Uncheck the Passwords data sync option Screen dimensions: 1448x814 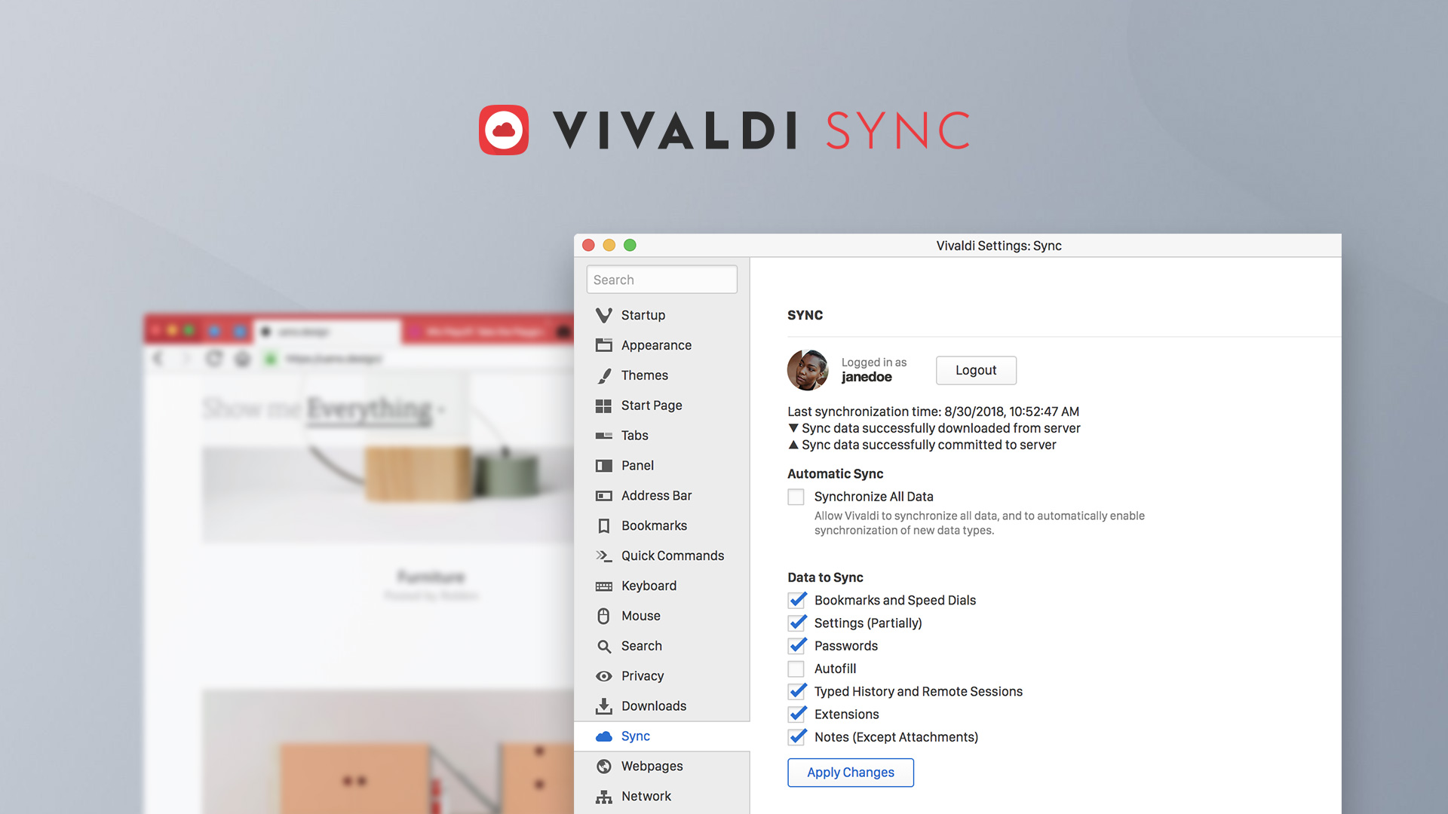796,646
